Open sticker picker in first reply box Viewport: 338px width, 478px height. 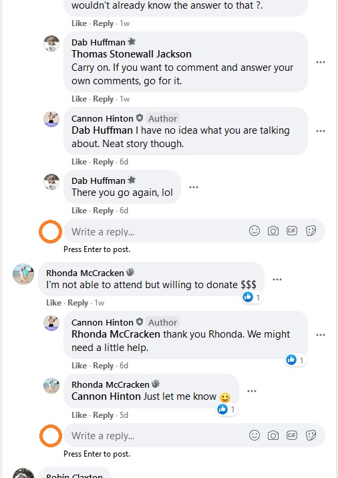click(x=311, y=231)
